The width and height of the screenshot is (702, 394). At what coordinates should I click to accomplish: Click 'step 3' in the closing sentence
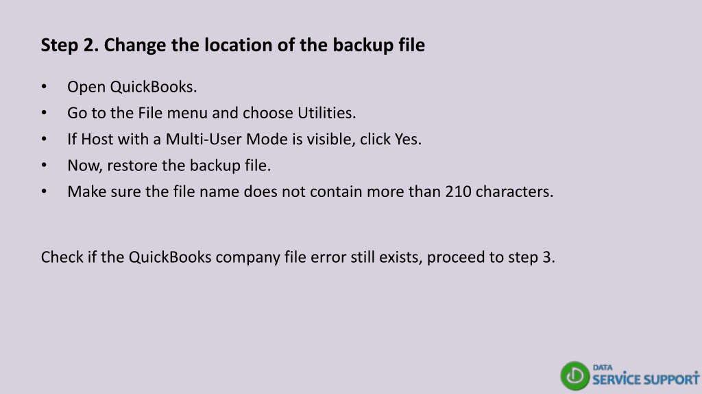[x=530, y=257]
